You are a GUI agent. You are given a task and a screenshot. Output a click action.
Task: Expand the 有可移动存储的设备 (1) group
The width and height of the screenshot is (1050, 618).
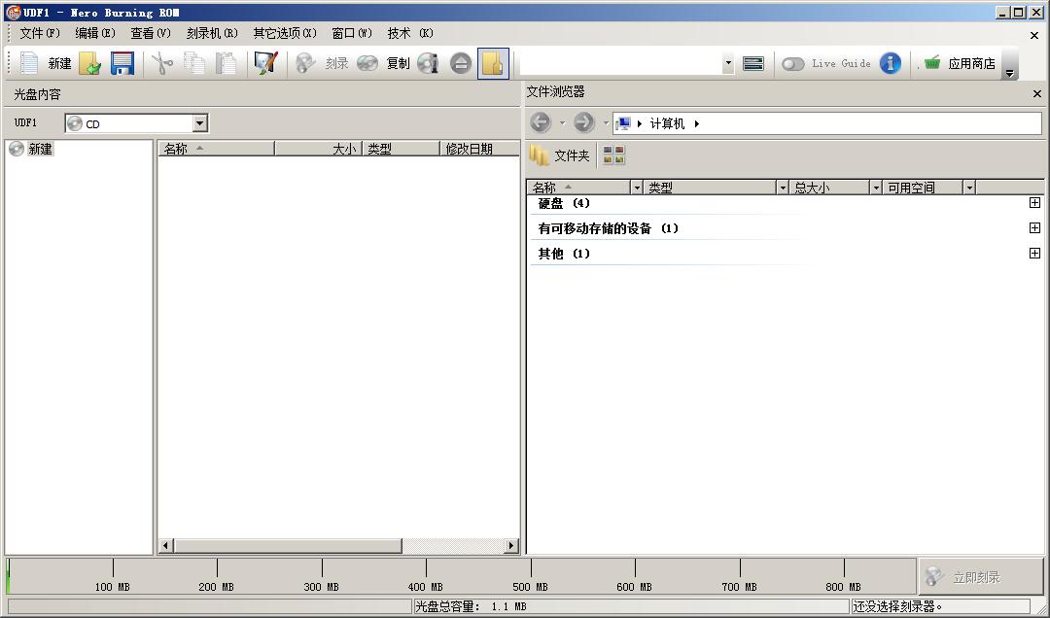point(1034,227)
